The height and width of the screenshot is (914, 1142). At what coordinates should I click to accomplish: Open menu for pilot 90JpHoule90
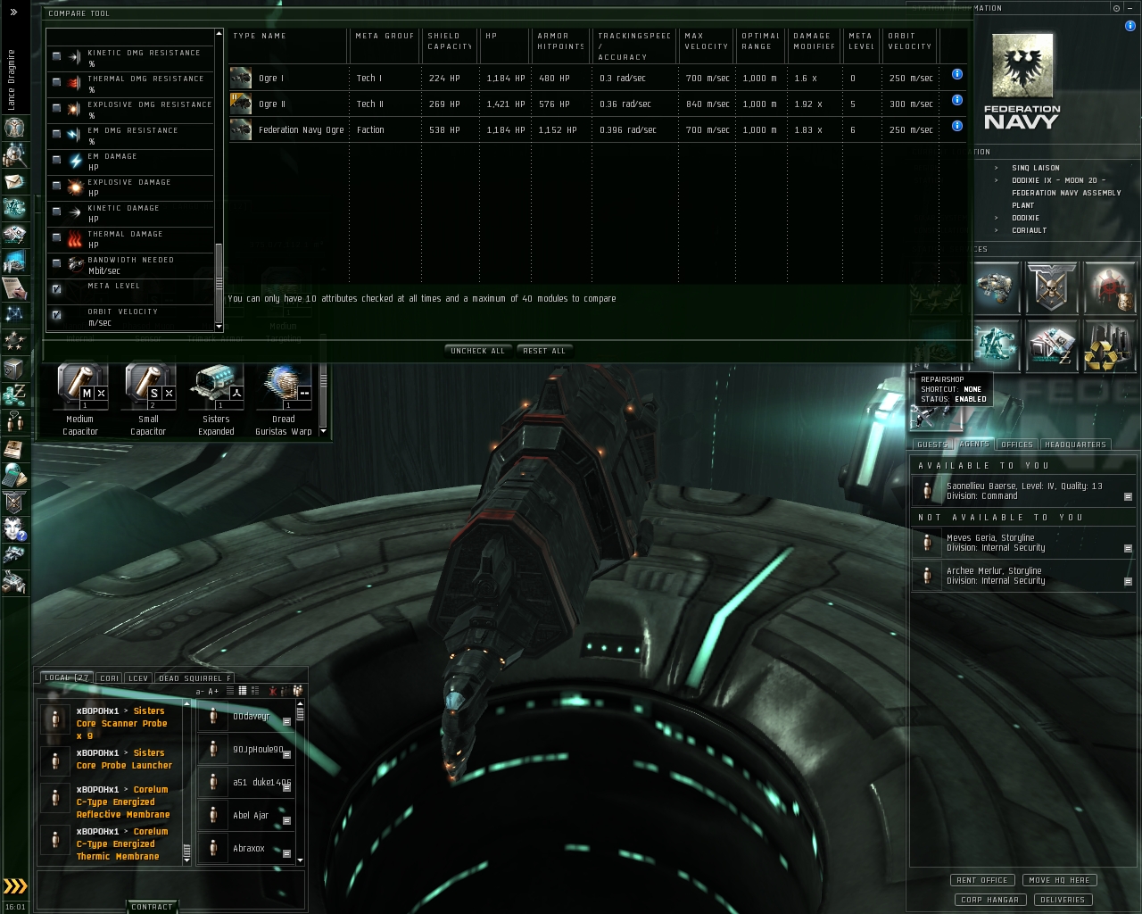(286, 754)
